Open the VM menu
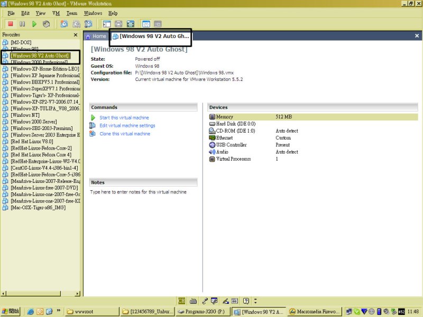This screenshot has width=423, height=317. coord(56,13)
